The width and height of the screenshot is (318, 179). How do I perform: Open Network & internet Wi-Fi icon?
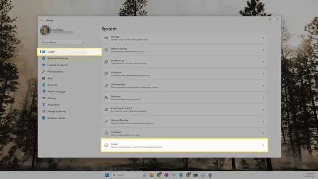(44, 65)
